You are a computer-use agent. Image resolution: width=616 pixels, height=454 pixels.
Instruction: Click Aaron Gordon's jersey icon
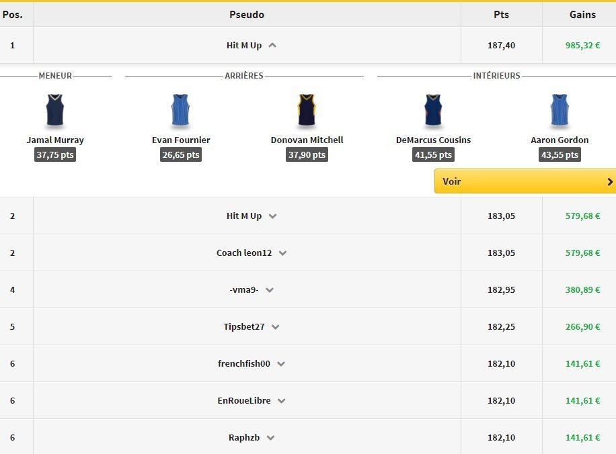(560, 111)
